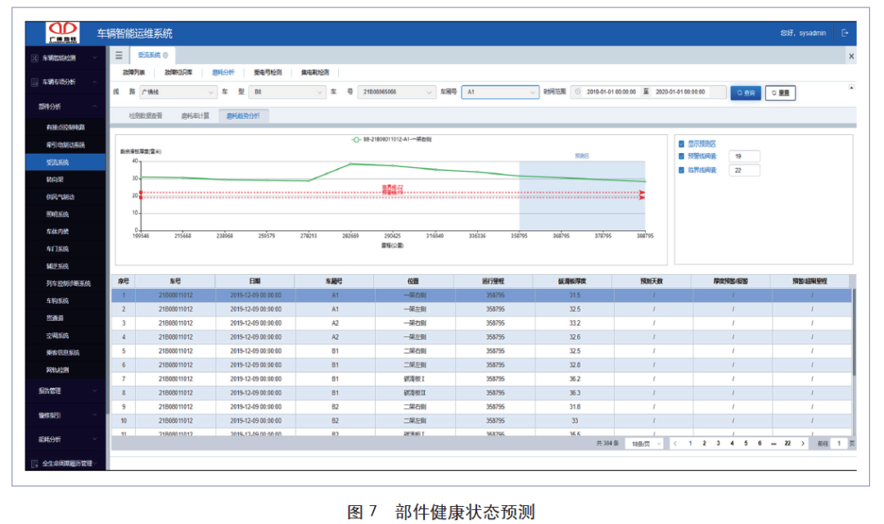The height and width of the screenshot is (524, 884).
Task: Switch to the 磨耗率计算 tab
Action: point(195,116)
